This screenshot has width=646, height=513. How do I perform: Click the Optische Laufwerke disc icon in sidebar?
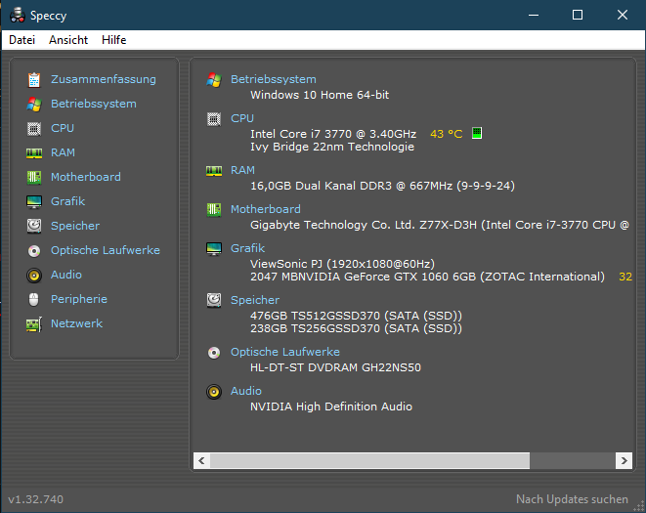pos(34,250)
